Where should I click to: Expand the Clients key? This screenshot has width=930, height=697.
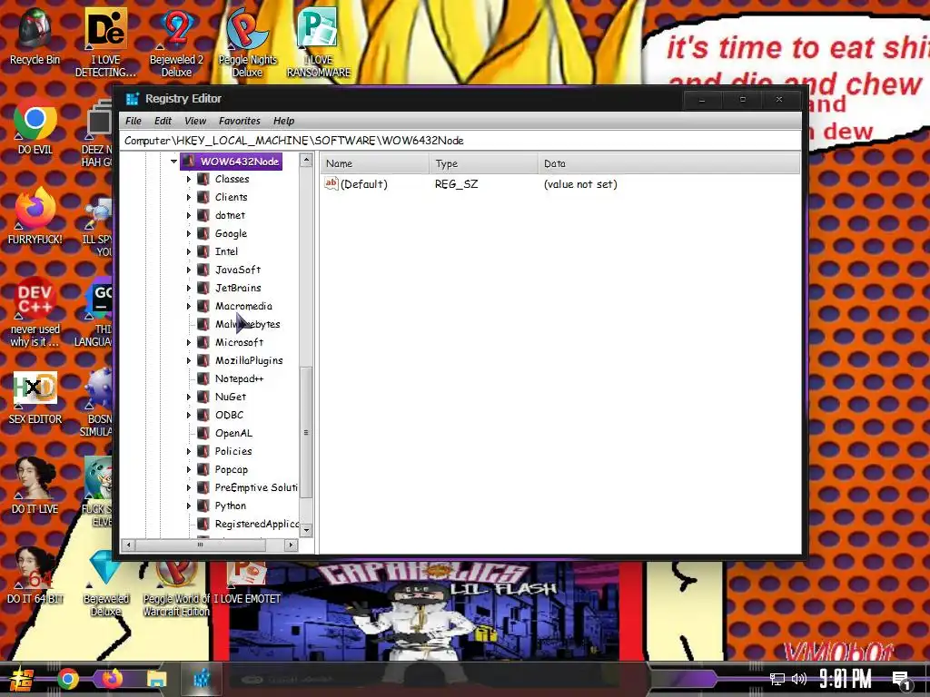189,197
